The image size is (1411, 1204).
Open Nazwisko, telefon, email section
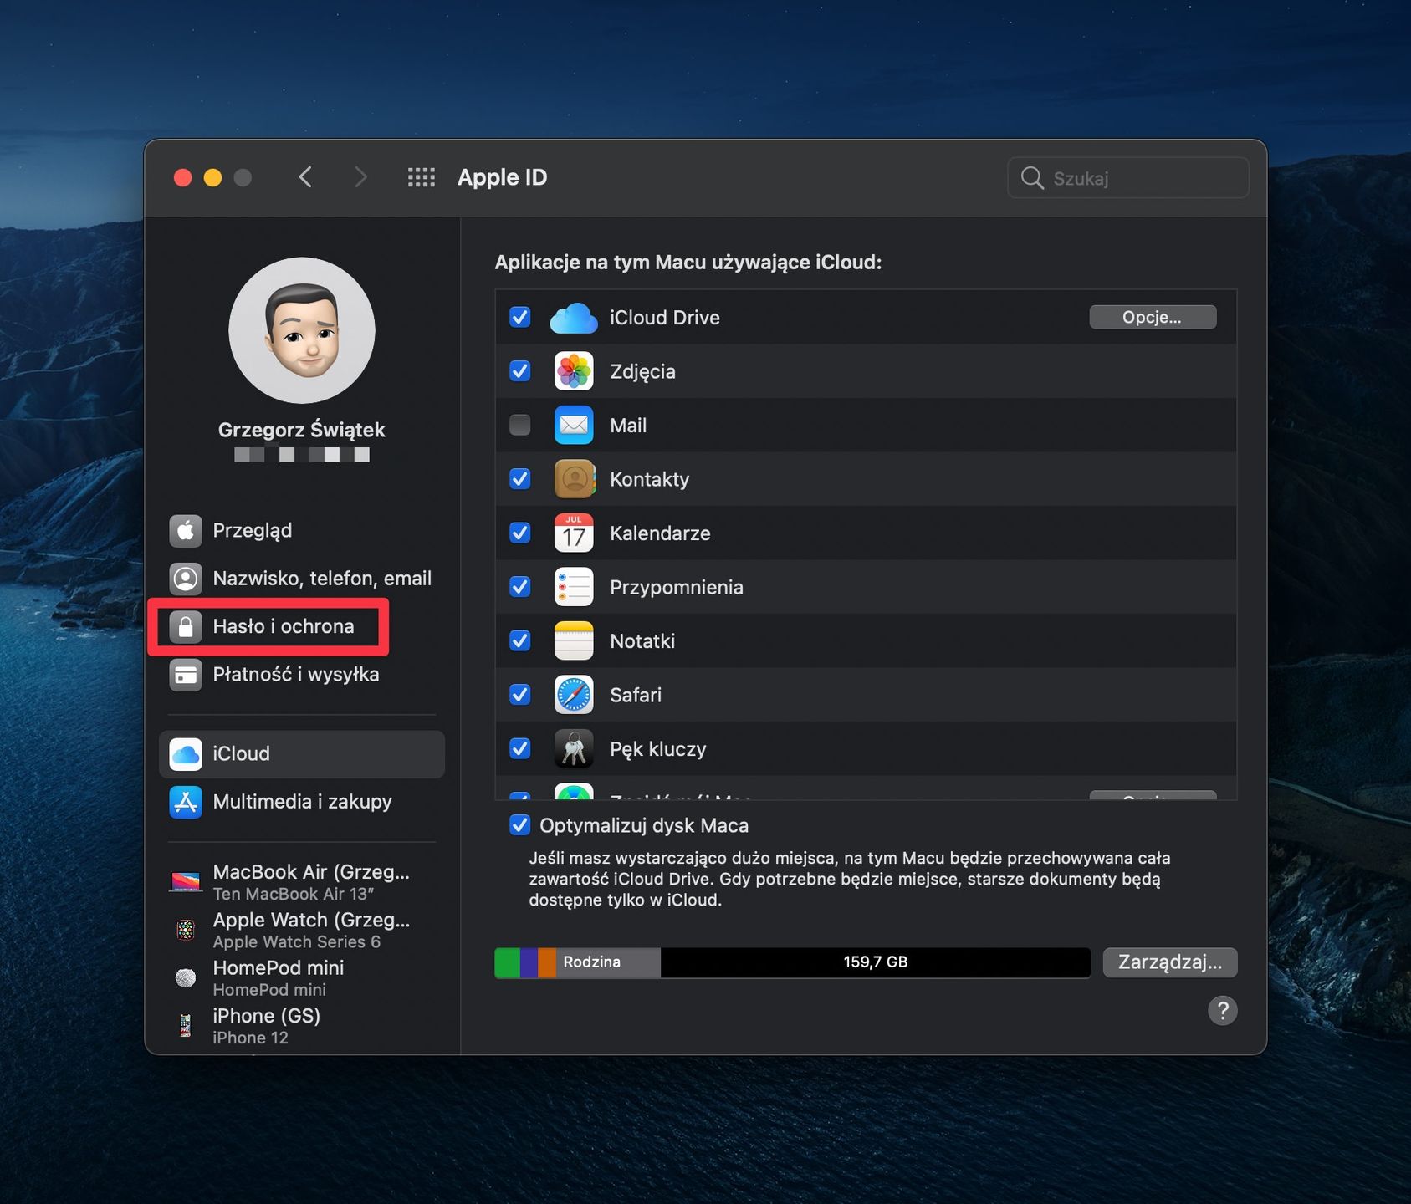coord(301,579)
